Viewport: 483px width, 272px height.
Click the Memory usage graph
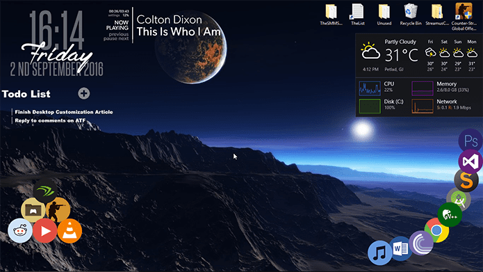pos(423,88)
